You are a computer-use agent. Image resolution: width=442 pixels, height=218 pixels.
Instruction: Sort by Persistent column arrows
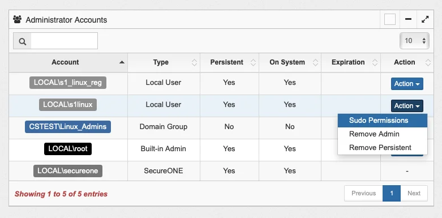click(253, 62)
